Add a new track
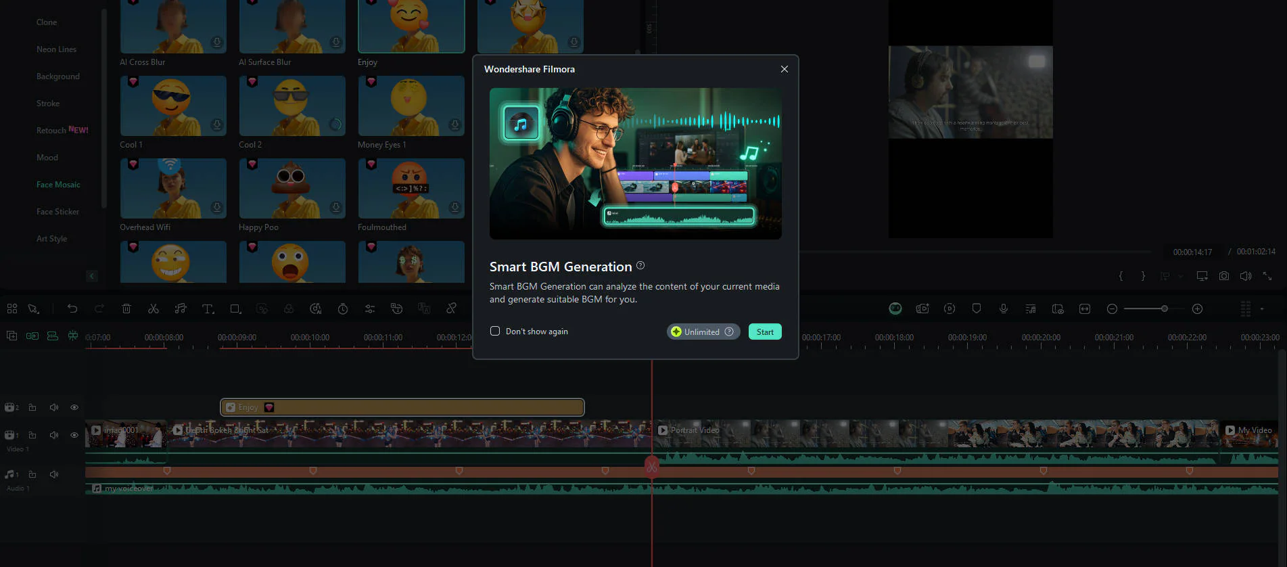The width and height of the screenshot is (1287, 567). coord(12,336)
